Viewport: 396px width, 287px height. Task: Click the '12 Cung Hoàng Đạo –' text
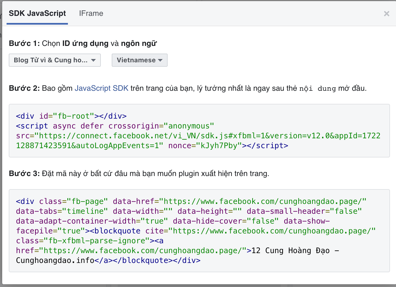(x=295, y=251)
